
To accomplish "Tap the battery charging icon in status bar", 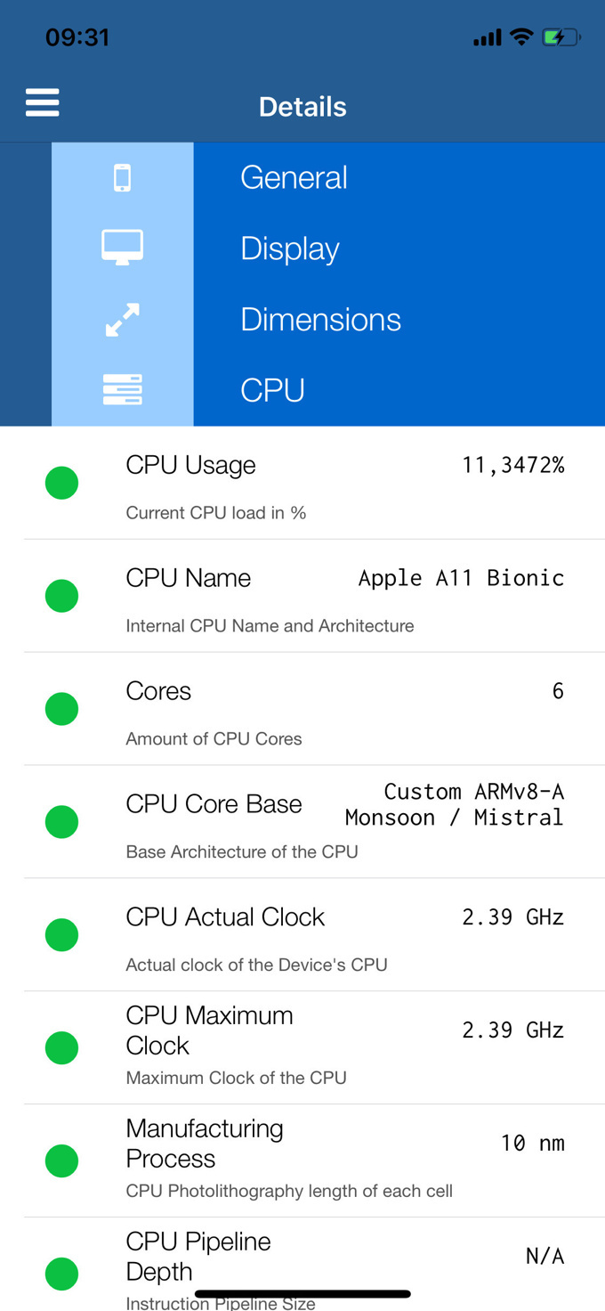I will [561, 37].
